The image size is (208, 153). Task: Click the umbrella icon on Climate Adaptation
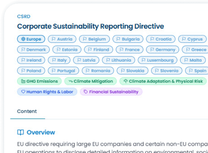pyautogui.click(x=125, y=81)
